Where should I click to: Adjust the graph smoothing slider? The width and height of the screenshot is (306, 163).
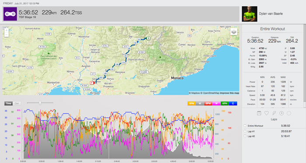pos(40,103)
